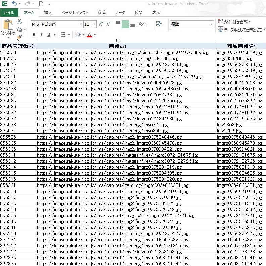
Task: Toggle Underline formatting
Action: point(49,35)
